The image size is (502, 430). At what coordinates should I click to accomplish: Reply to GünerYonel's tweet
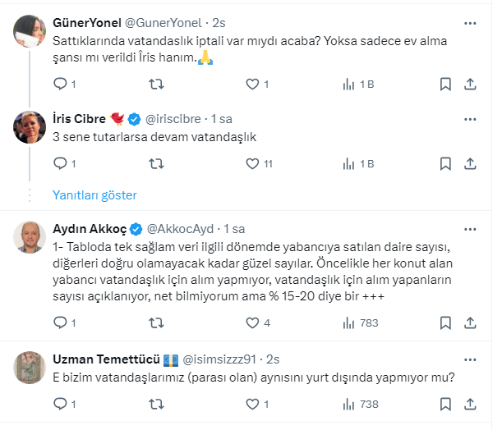pyautogui.click(x=60, y=84)
